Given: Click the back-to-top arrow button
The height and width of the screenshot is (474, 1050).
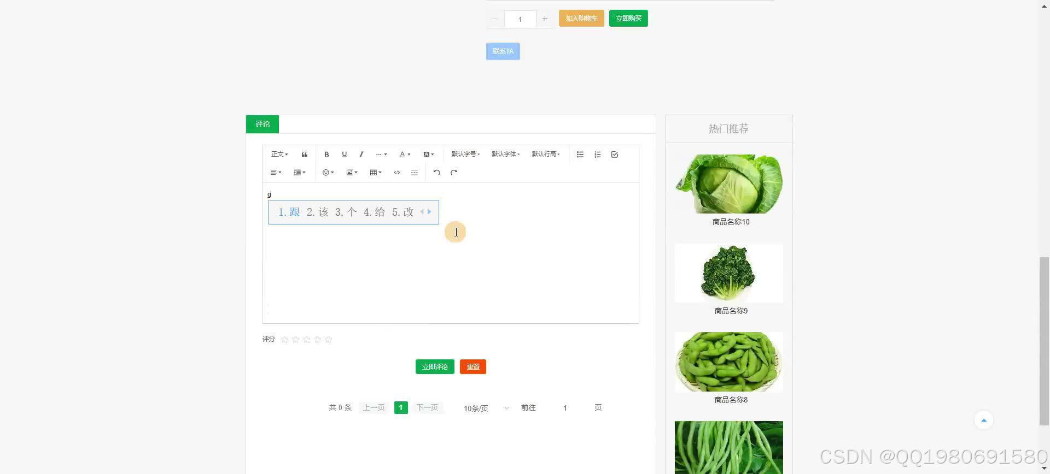Looking at the screenshot, I should point(984,420).
